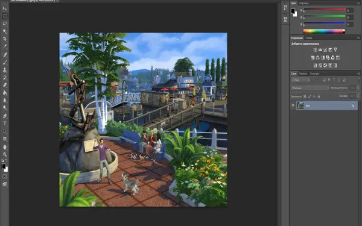Open the Color panel options menu
This screenshot has height=226, width=362.
click(358, 3)
